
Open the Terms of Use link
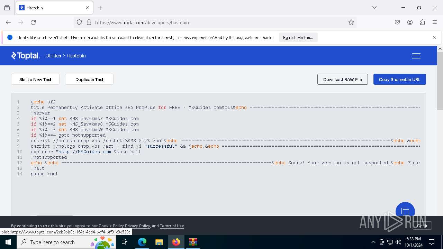pos(172,226)
